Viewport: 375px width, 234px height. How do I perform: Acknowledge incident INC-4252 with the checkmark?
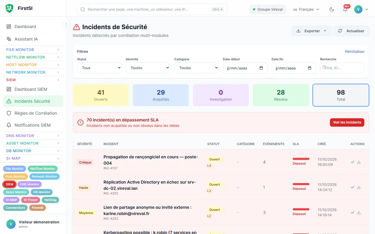tap(353, 212)
